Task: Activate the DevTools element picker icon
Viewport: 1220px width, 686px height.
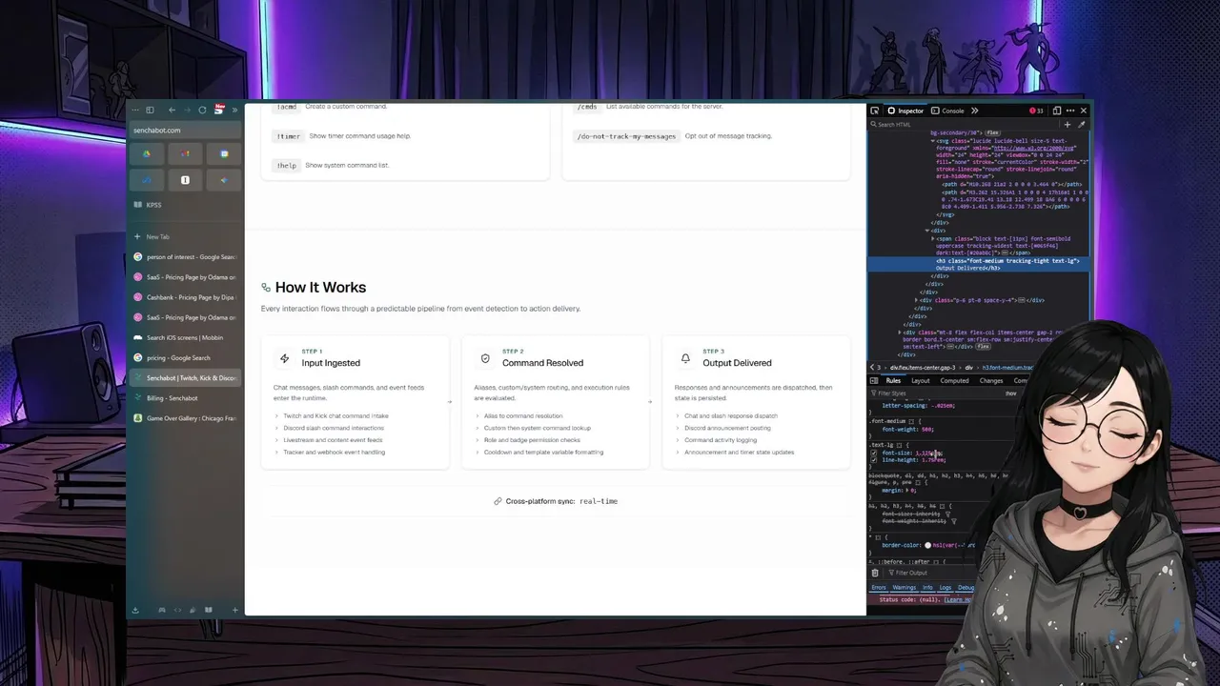Action: [x=875, y=111]
